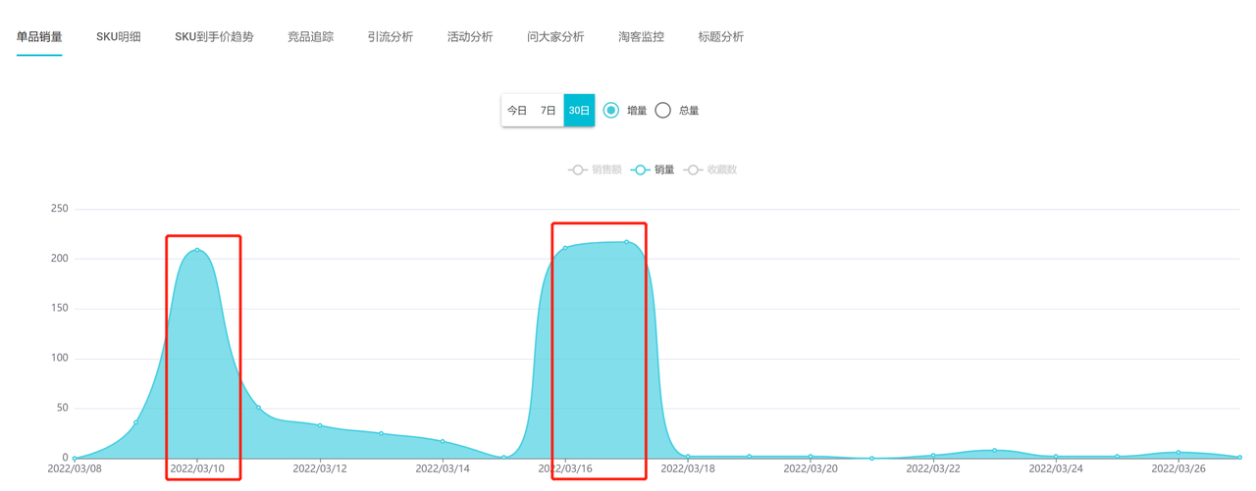The image size is (1256, 491).
Task: Toggle the 收藏数 legend series
Action: tap(710, 170)
